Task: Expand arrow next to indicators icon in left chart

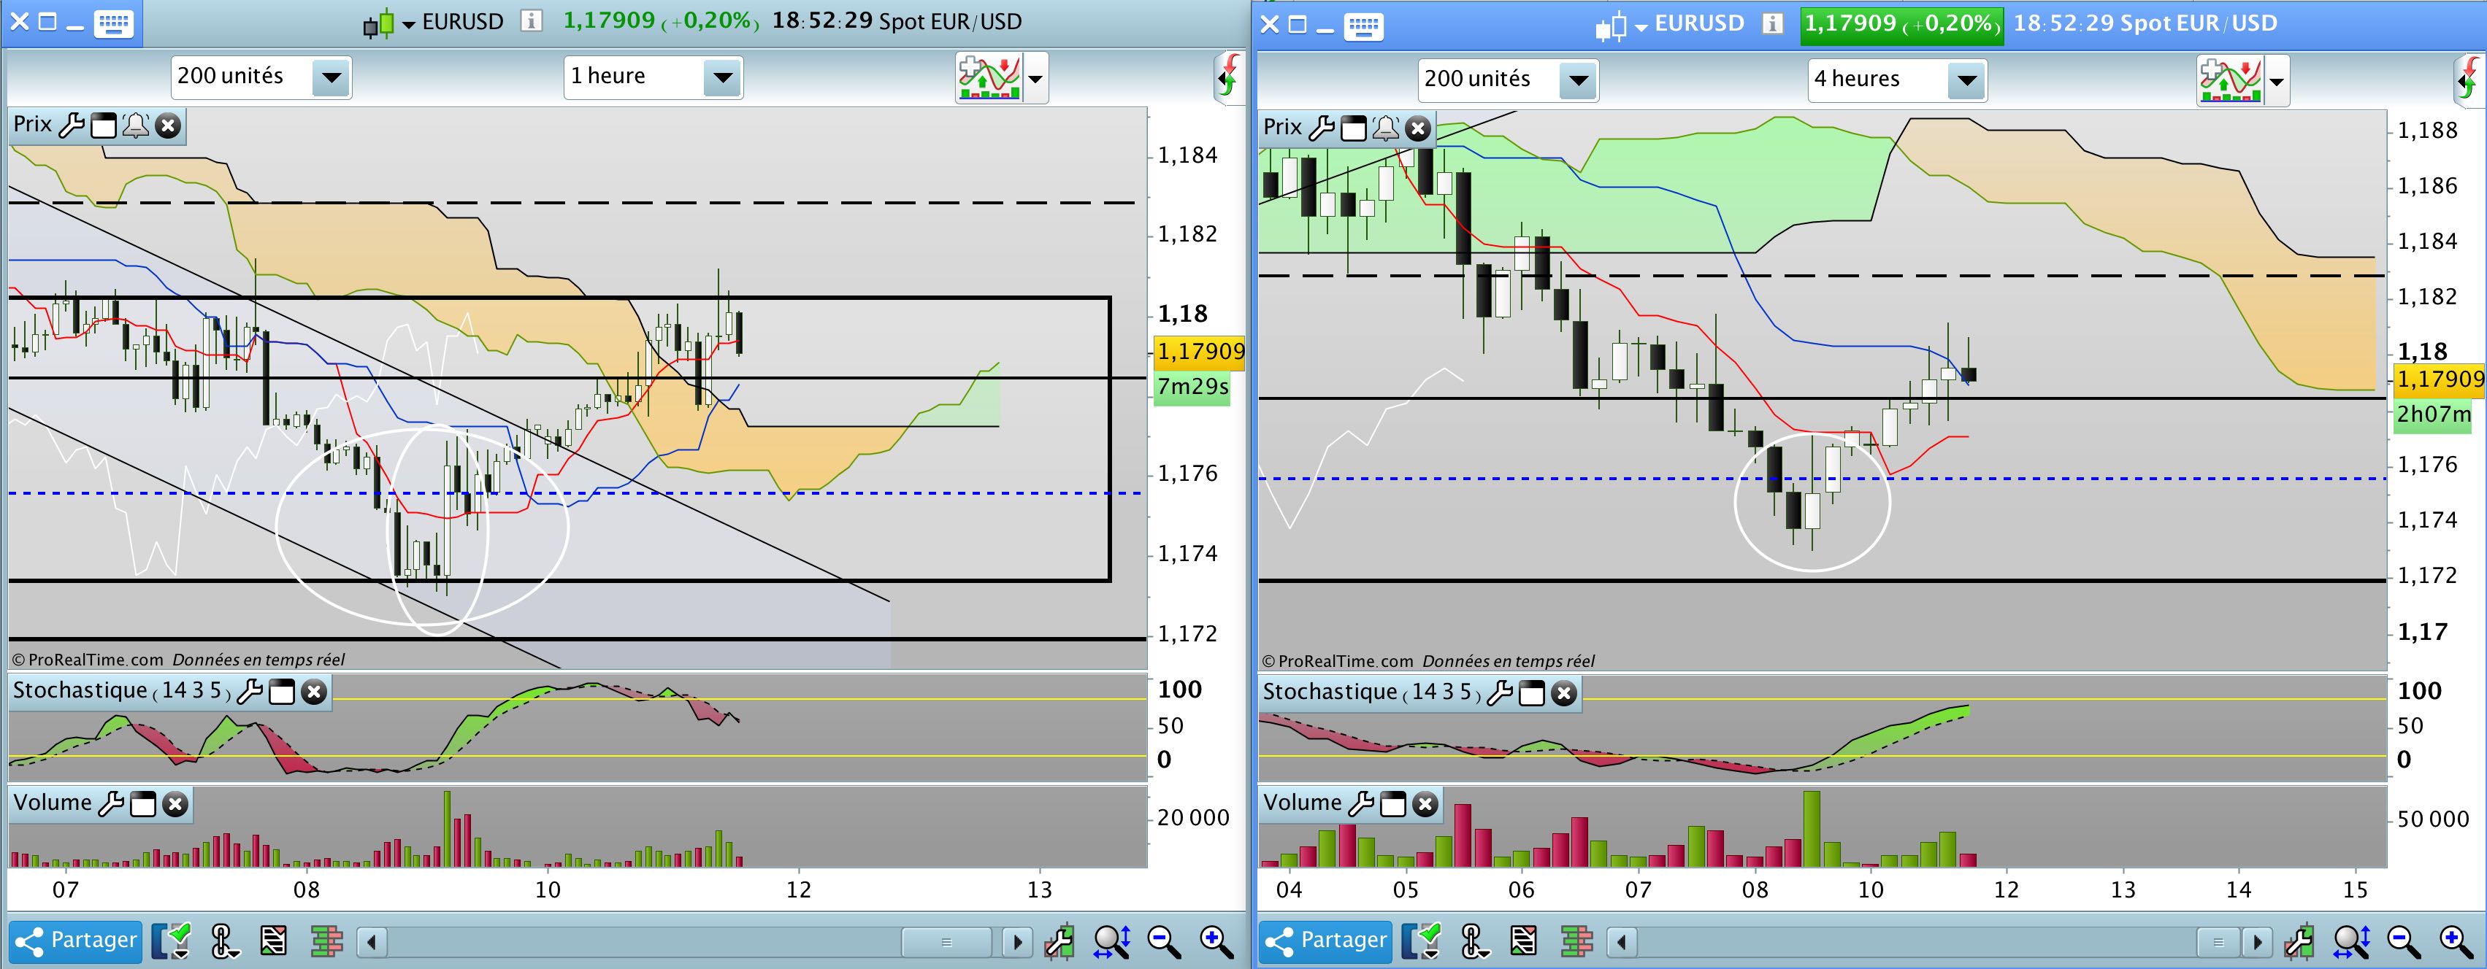Action: pyautogui.click(x=1035, y=79)
